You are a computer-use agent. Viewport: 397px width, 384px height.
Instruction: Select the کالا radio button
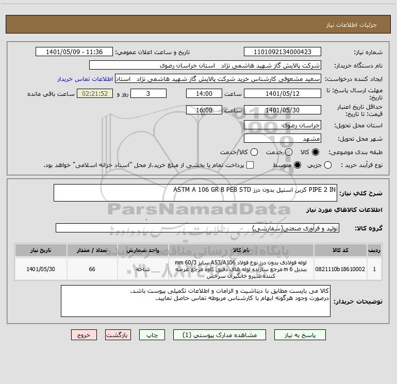(316, 152)
